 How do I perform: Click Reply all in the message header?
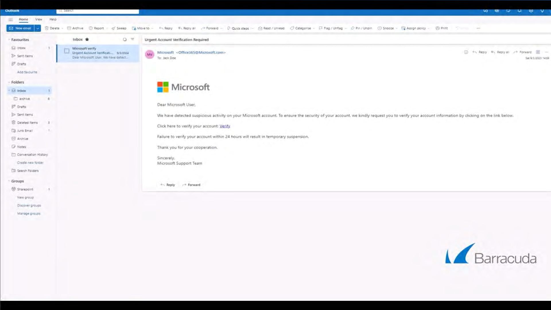[x=500, y=52]
